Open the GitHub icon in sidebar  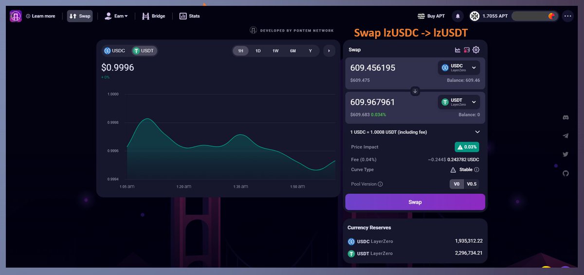[x=566, y=173]
